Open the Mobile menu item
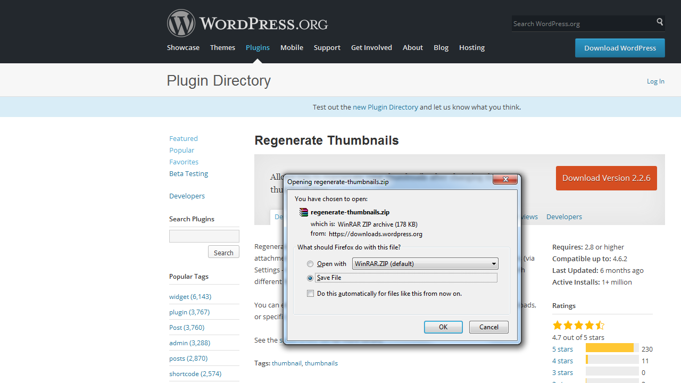Screen dimensions: 681x383 point(292,47)
